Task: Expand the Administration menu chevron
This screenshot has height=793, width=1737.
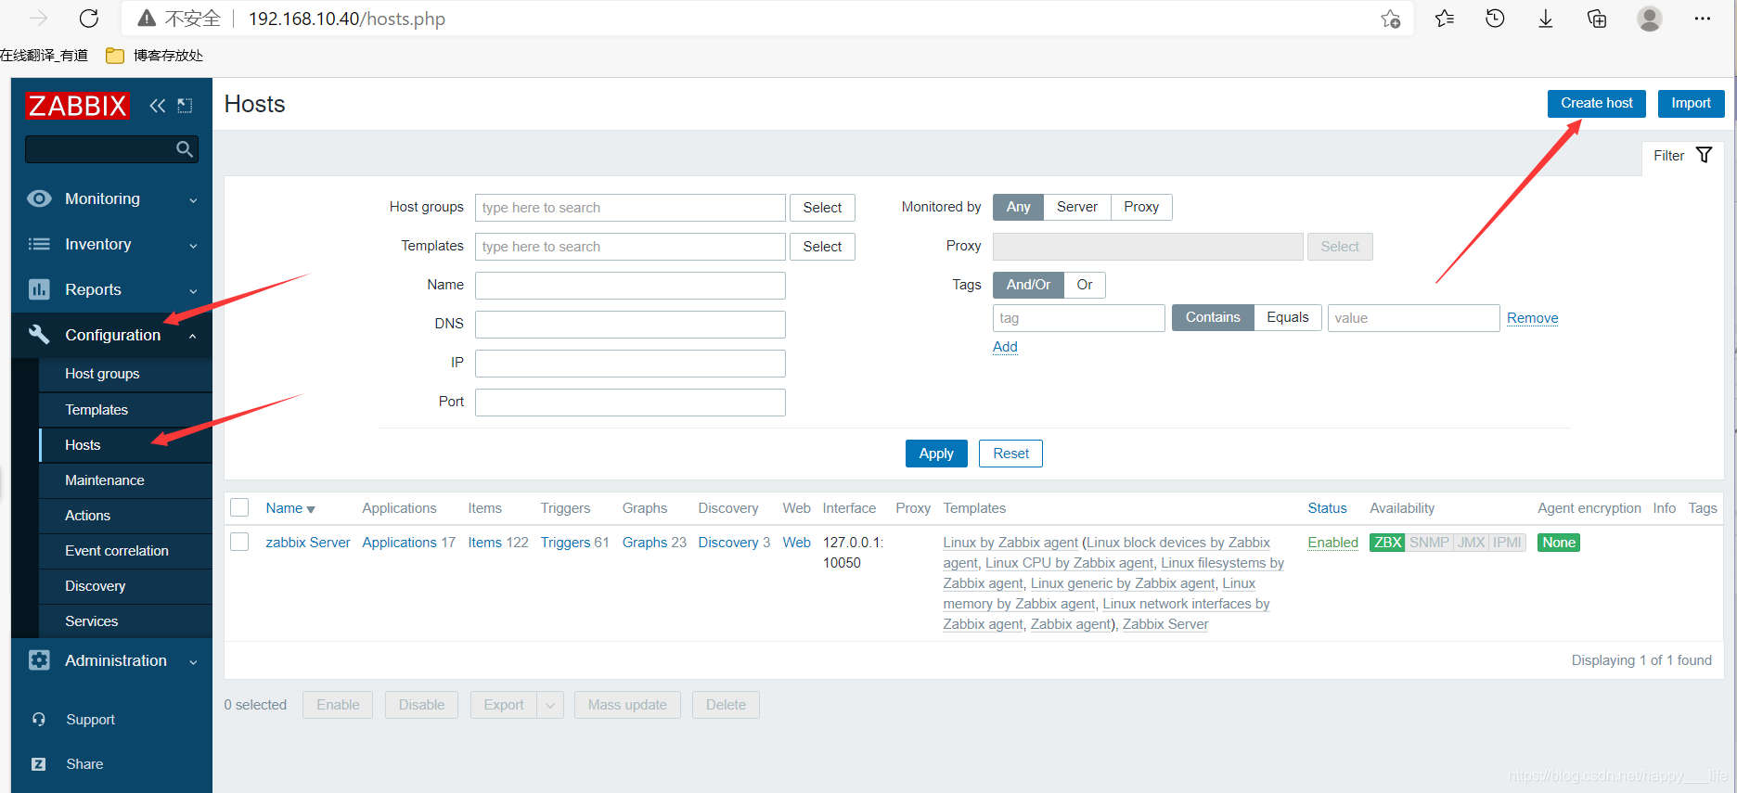Action: tap(193, 662)
